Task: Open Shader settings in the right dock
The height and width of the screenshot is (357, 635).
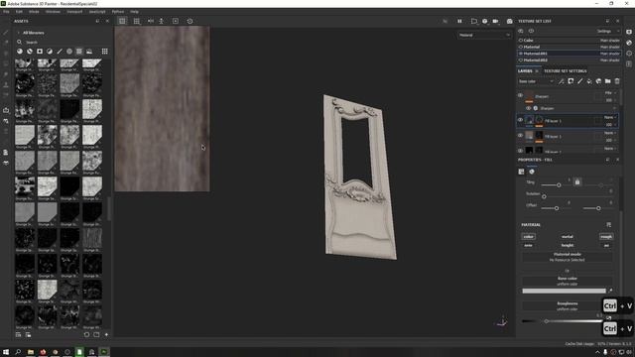Action: pos(629,43)
